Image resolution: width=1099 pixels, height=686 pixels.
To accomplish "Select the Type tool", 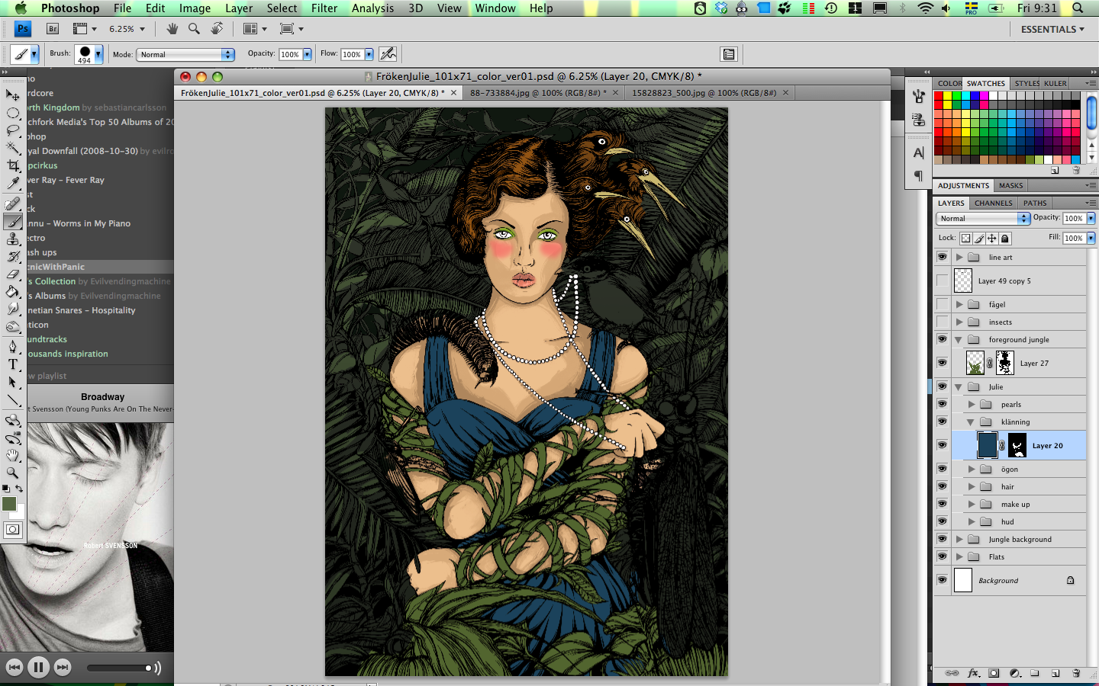I will pyautogui.click(x=12, y=364).
